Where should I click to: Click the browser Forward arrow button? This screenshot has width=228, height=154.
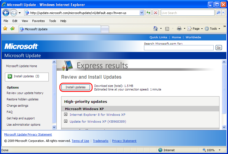coord(14,13)
